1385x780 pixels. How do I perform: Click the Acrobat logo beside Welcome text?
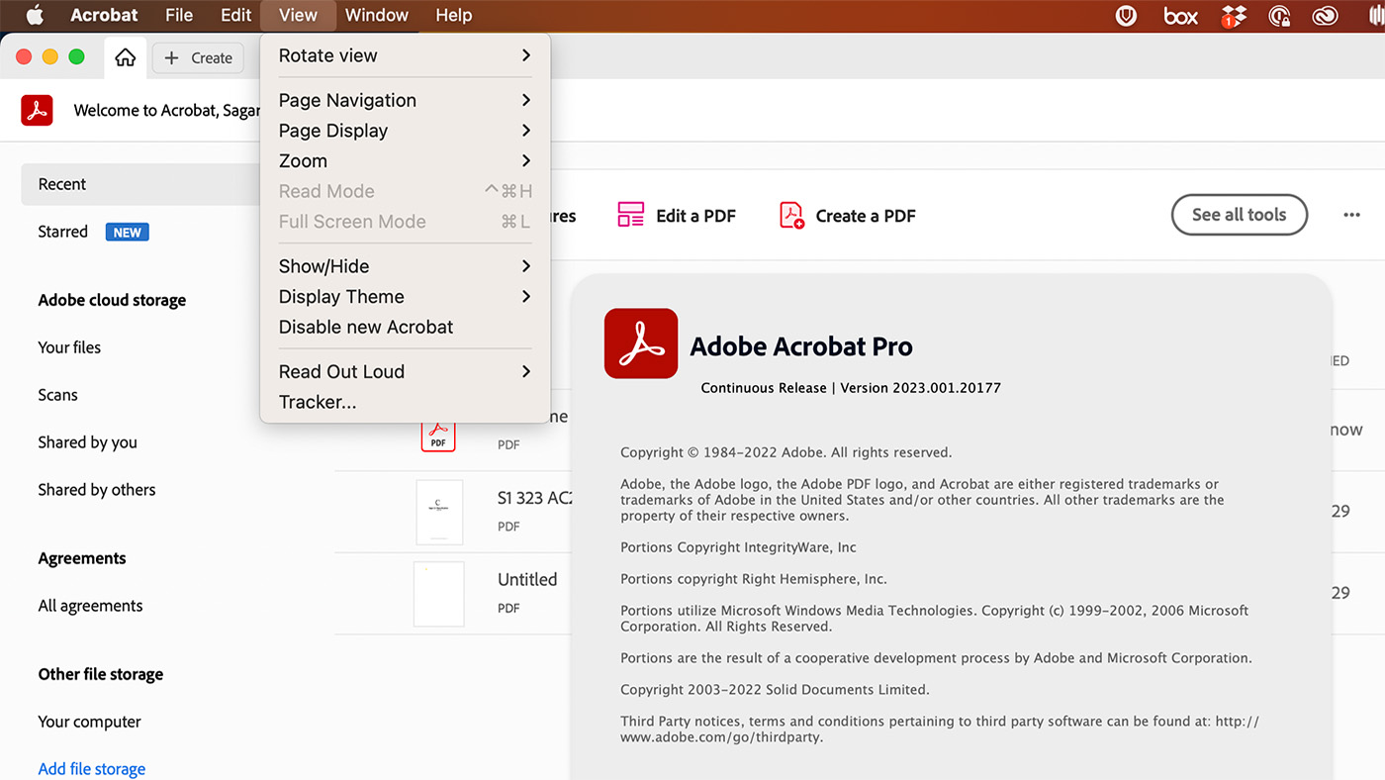pos(38,110)
